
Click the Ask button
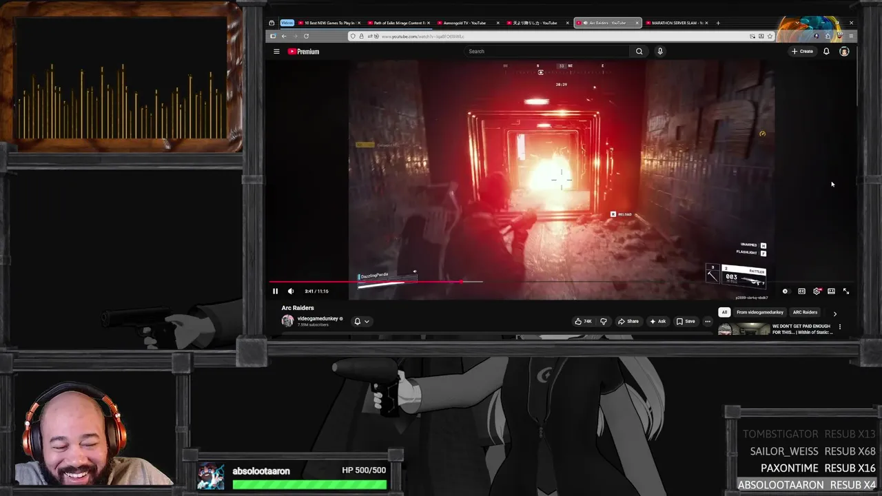coord(658,321)
